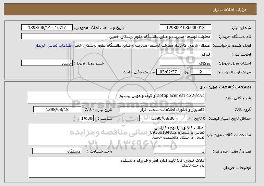The image size is (264, 186).
Task: Click the public announcement date field 1398/08/14 - 10:17
Action: [47, 28]
